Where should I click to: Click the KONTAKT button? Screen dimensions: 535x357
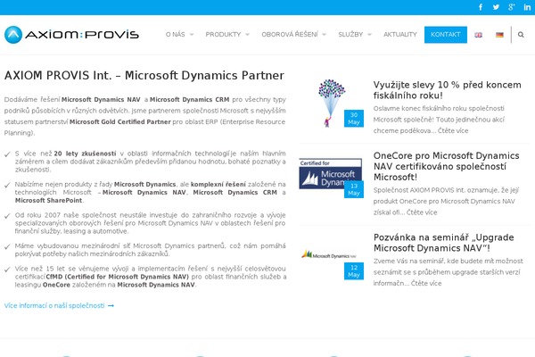click(x=446, y=35)
